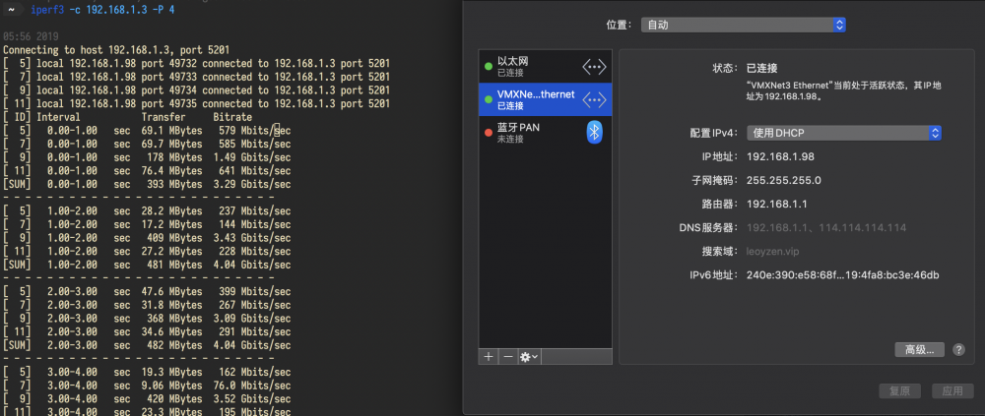This screenshot has height=416, width=985.
Task: Click terminal row showing 9.06 MBytes
Action: tap(147, 386)
